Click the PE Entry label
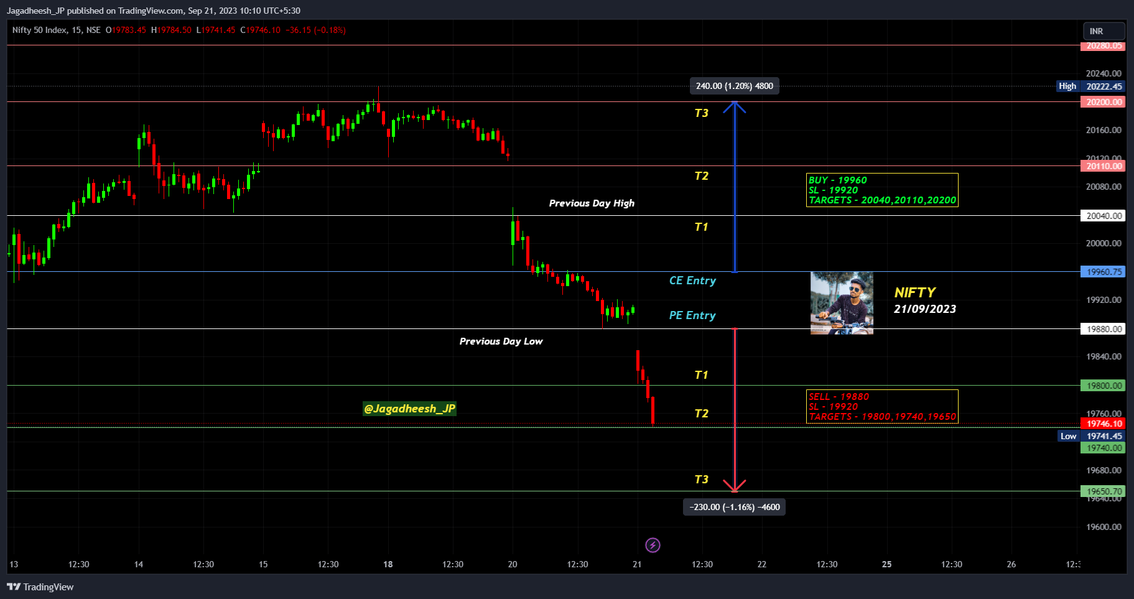Image resolution: width=1134 pixels, height=599 pixels. pyautogui.click(x=692, y=315)
